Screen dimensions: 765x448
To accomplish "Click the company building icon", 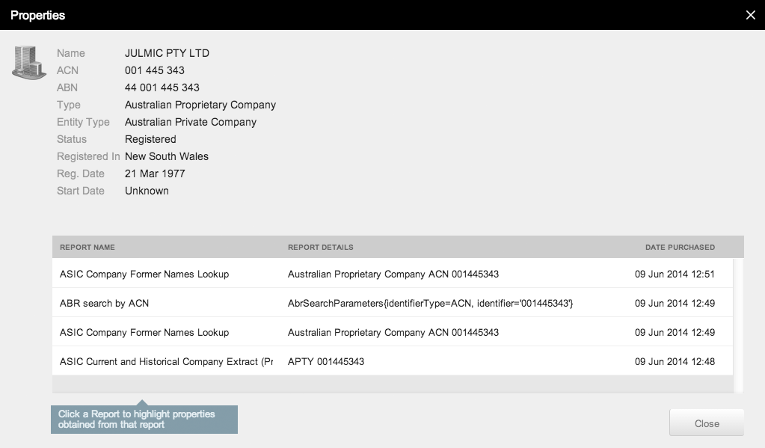I will pos(29,63).
